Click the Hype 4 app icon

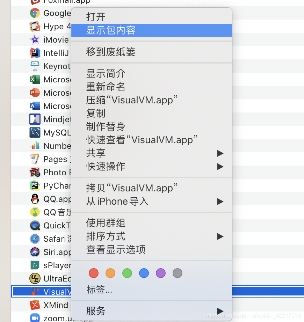point(35,27)
